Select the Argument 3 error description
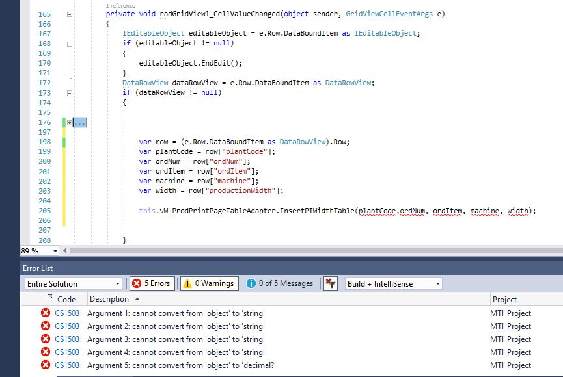 176,339
